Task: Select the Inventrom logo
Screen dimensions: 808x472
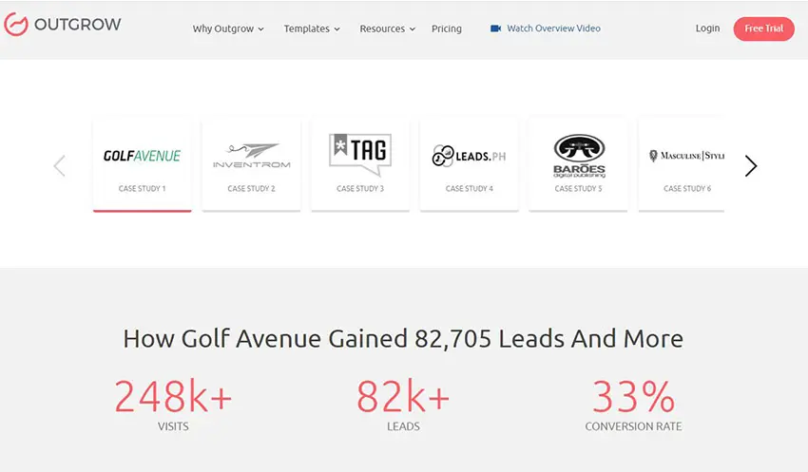Action: coord(252,156)
